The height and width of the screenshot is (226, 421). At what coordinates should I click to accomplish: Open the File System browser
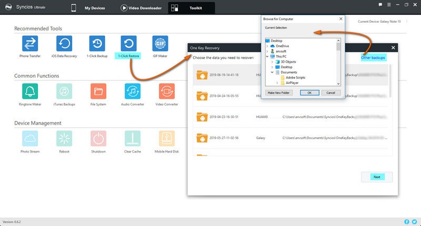tap(98, 91)
